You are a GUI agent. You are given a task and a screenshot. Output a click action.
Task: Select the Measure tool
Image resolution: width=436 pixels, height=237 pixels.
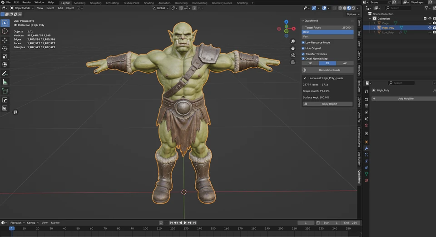5,82
